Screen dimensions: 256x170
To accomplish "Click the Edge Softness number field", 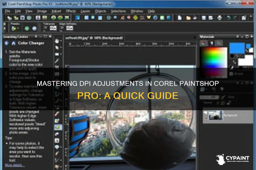I will point(62,28).
